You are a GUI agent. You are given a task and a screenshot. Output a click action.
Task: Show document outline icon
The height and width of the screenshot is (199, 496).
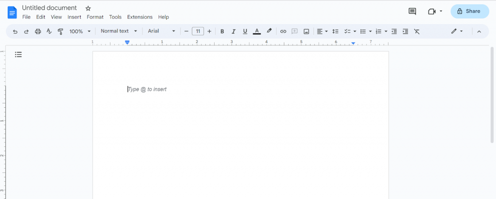(18, 55)
